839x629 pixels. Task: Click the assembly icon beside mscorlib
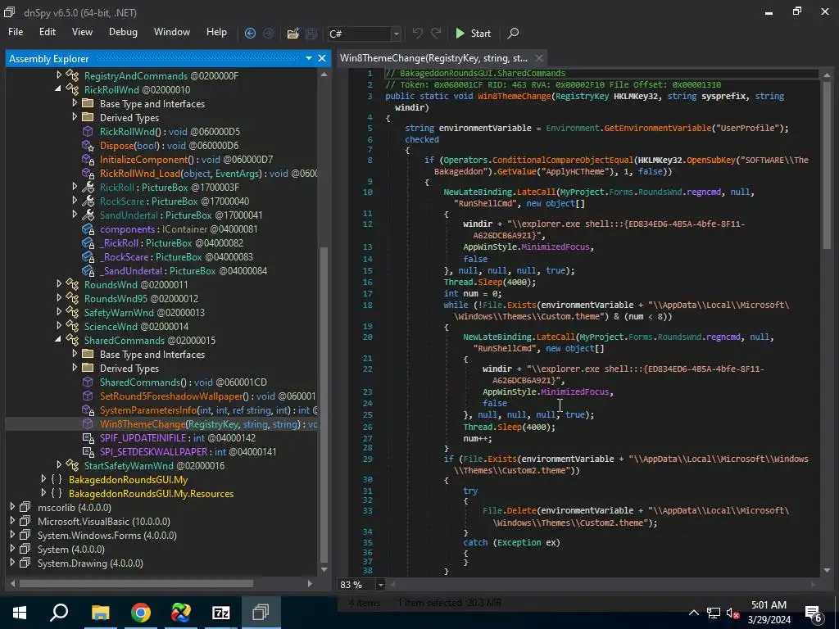tap(25, 507)
